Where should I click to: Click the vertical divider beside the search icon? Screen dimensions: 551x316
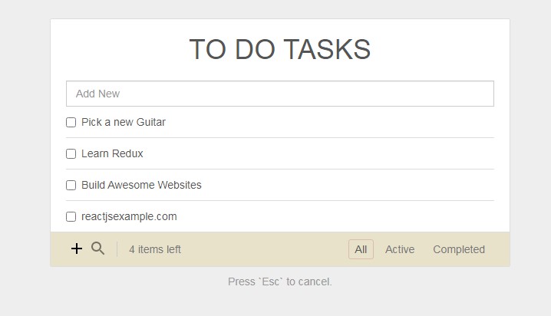point(117,249)
